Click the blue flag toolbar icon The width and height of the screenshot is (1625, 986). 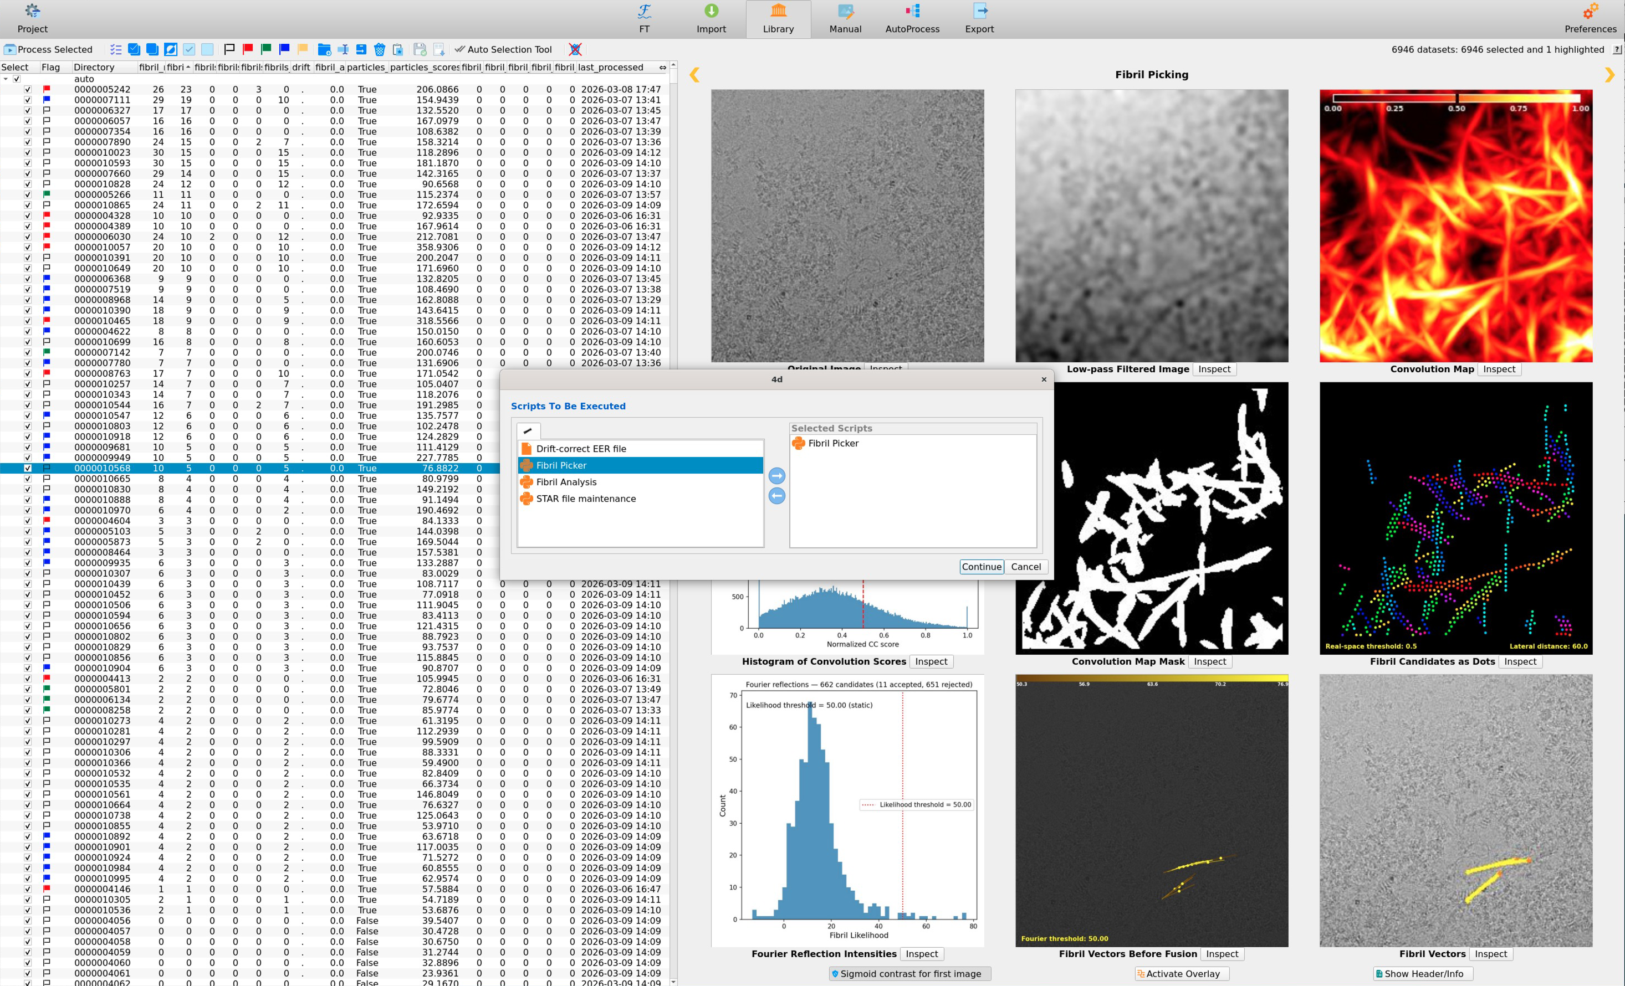[x=284, y=49]
